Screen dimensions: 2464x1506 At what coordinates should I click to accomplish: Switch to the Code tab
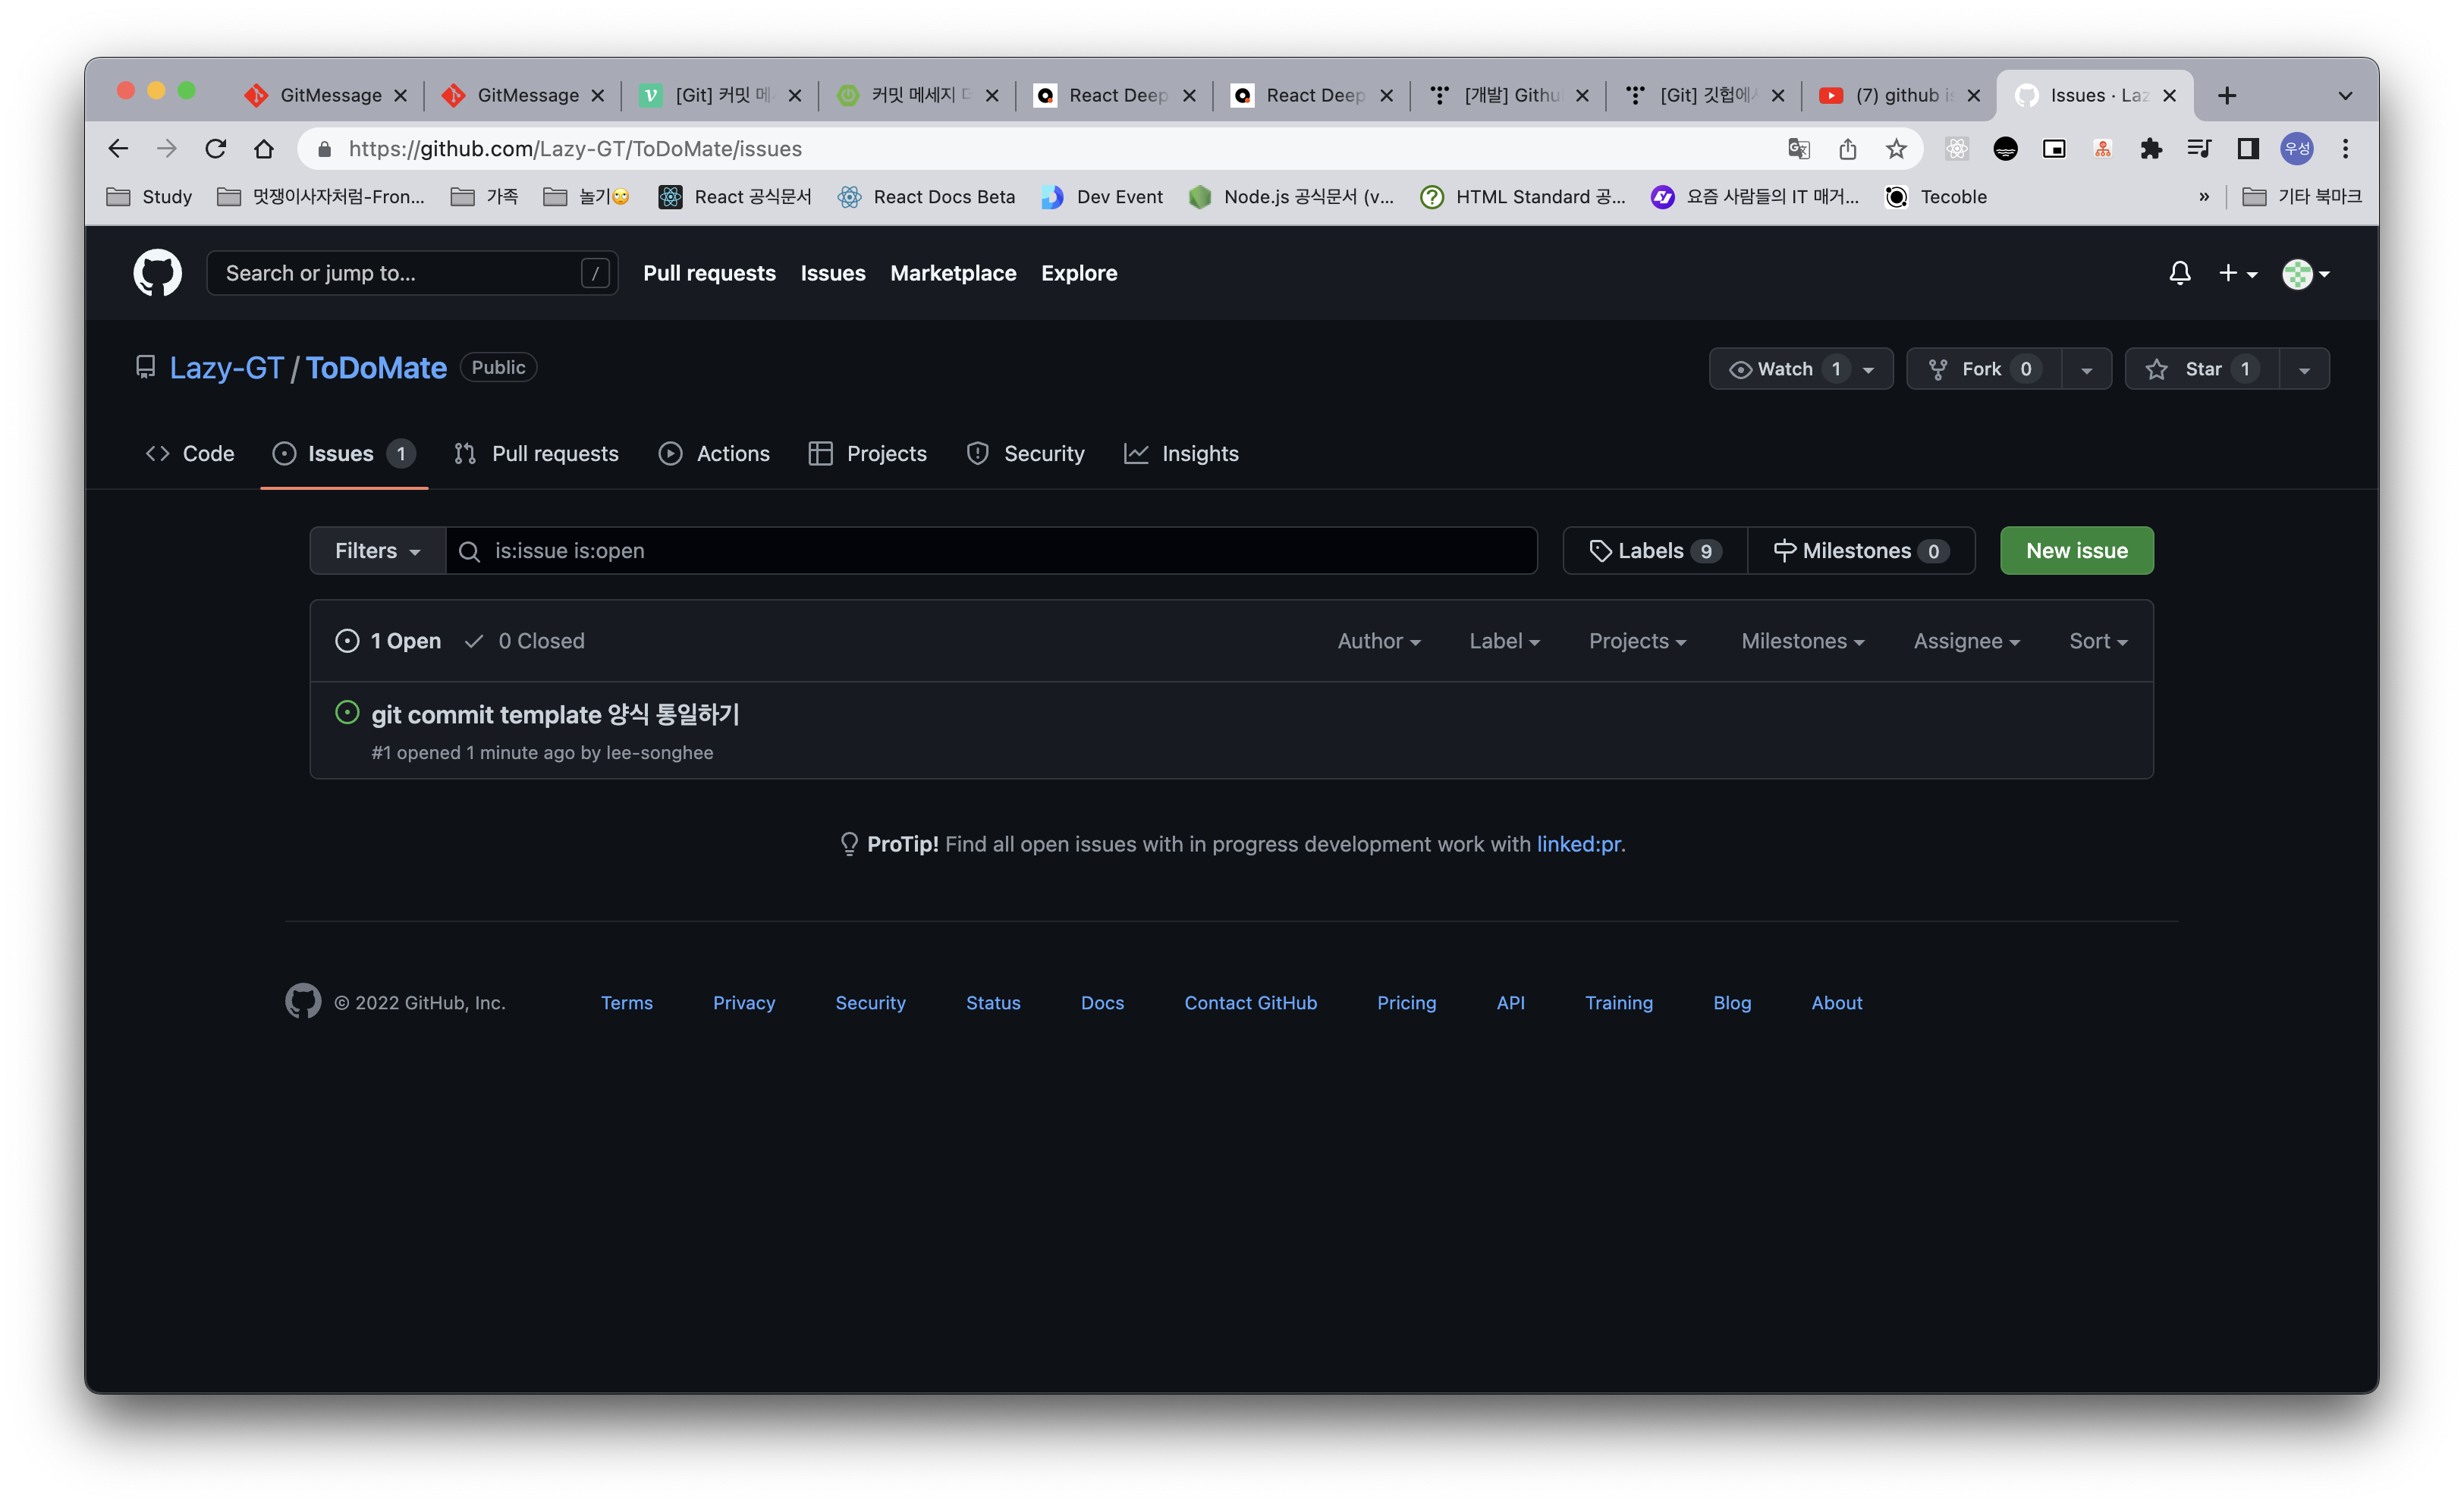click(188, 453)
